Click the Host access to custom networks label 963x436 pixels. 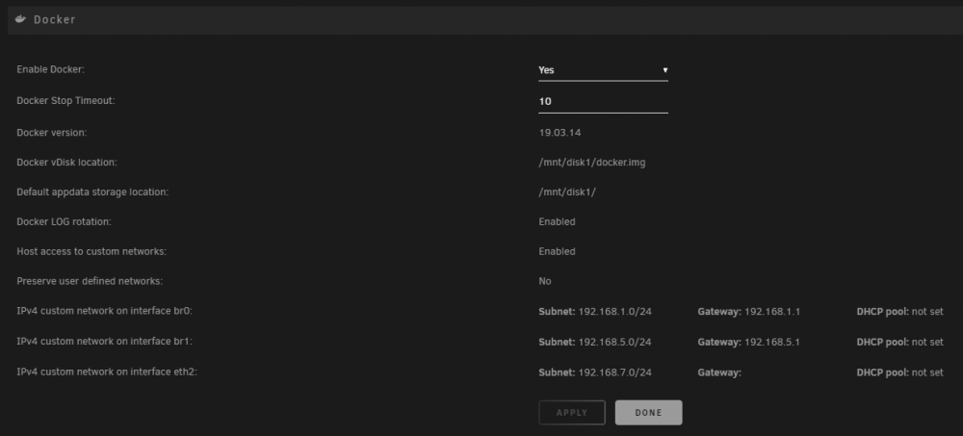91,251
